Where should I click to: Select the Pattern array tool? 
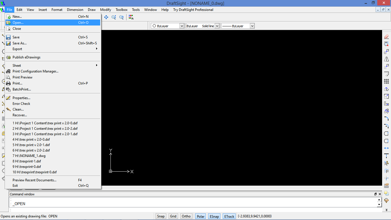coord(386,81)
